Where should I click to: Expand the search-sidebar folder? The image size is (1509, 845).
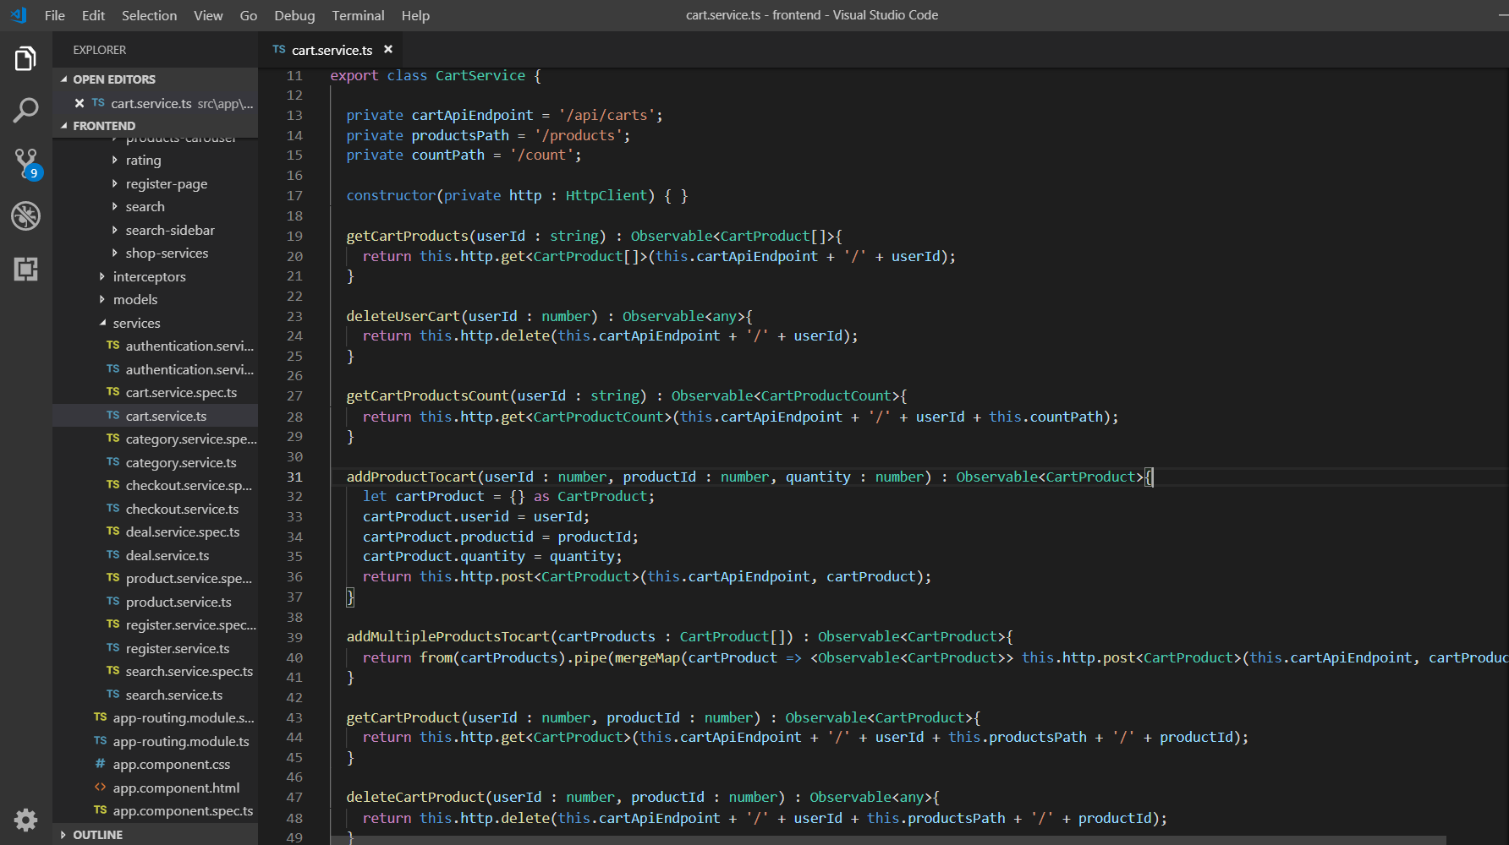115,230
